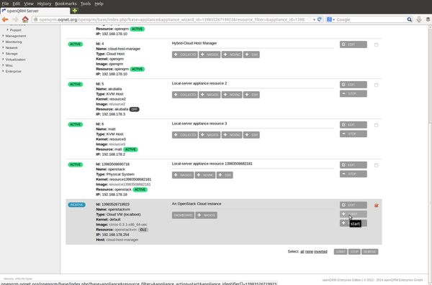Click in the URL address field

[x=172, y=19]
